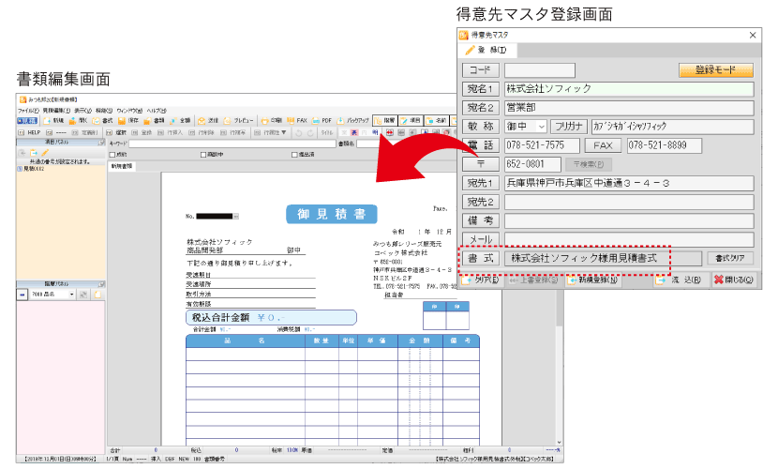Click the 名前 name toolbar button
The height and width of the screenshot is (469, 778).
[436, 121]
